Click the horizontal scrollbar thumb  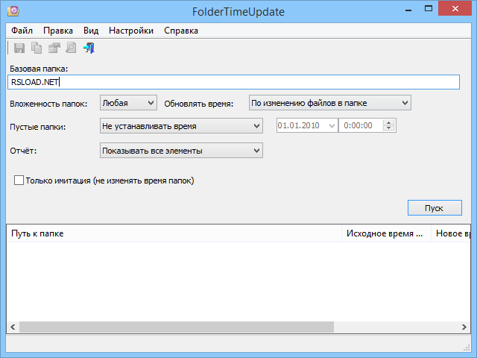click(x=177, y=327)
